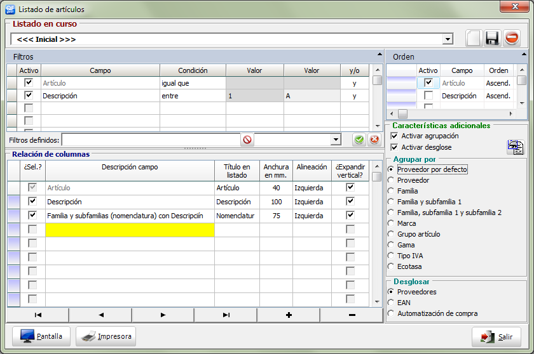Toggle the Activar desglose checkbox
The image size is (534, 354).
click(x=394, y=147)
